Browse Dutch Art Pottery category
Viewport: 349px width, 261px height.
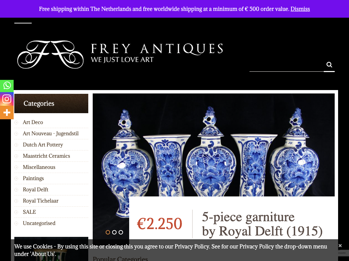coord(43,145)
